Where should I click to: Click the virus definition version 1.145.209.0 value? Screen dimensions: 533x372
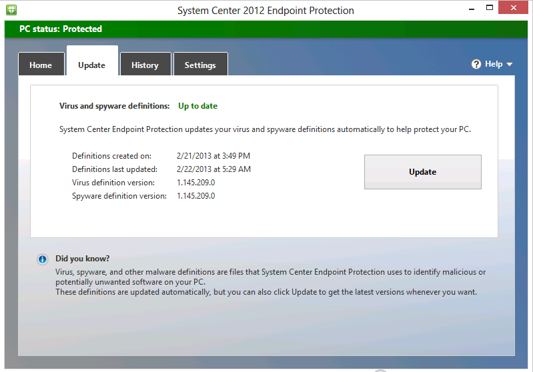196,183
